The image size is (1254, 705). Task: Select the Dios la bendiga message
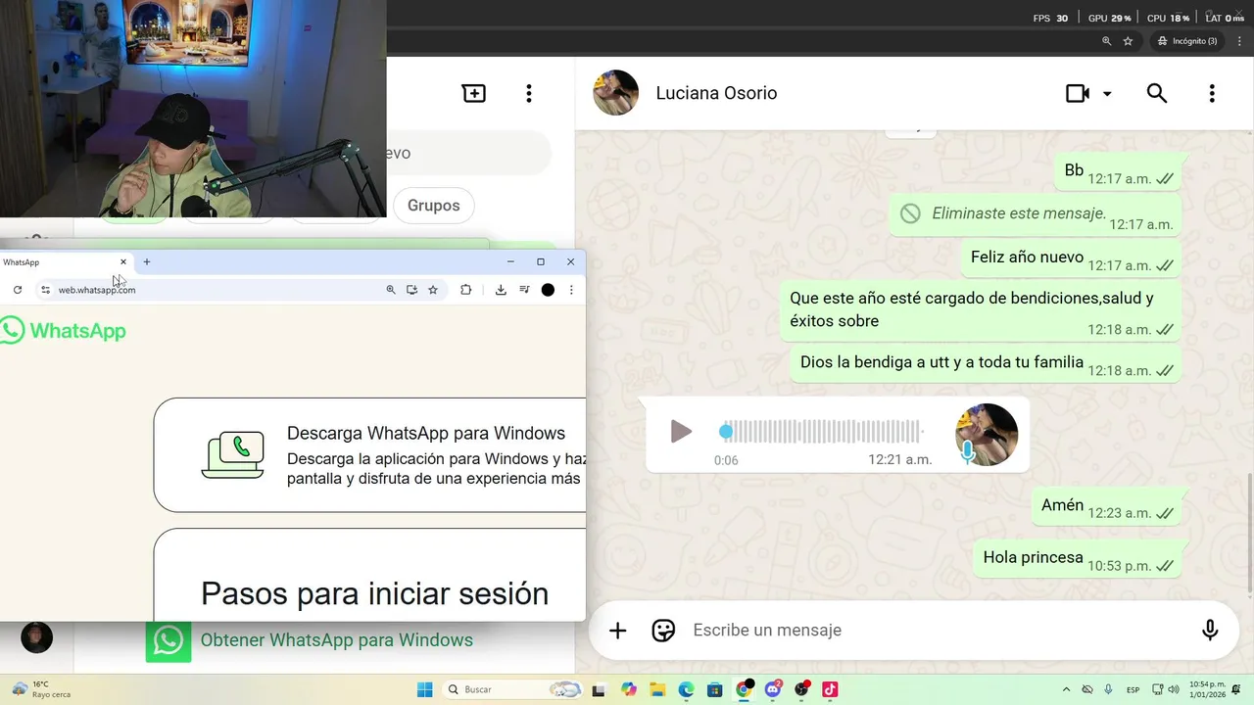[x=986, y=363]
